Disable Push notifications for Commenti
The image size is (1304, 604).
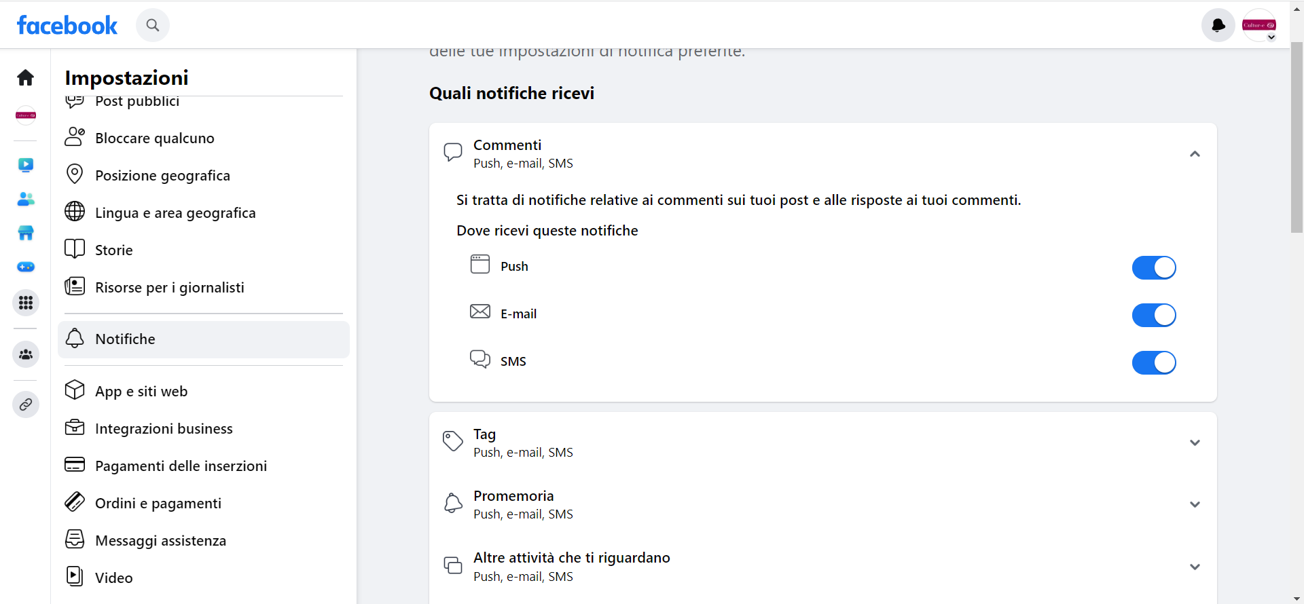pyautogui.click(x=1153, y=267)
